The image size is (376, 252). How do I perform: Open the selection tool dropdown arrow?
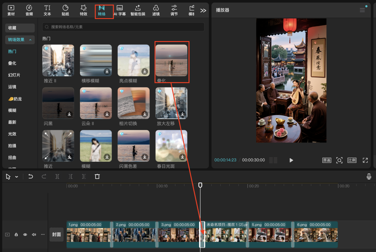tap(16, 177)
